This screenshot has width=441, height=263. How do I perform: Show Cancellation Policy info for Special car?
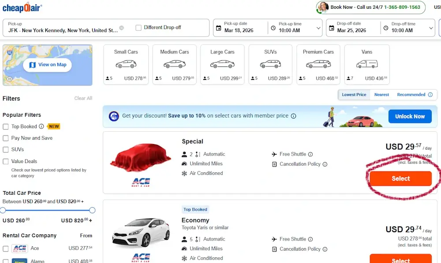(x=325, y=164)
